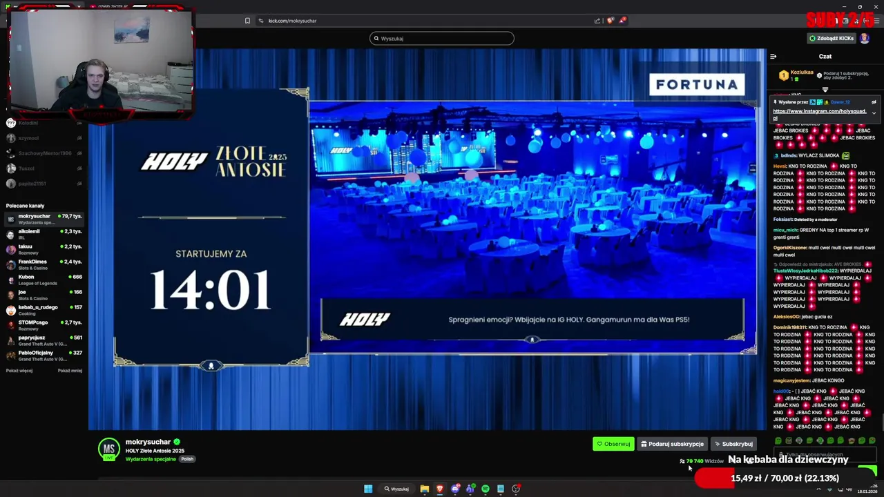This screenshot has height=497, width=884.
Task: Open the followed channel papito21151
Action: point(44,184)
